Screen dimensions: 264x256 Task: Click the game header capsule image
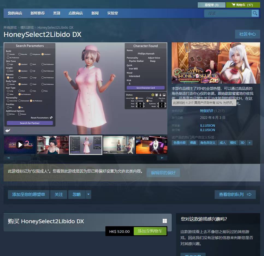(x=216, y=63)
